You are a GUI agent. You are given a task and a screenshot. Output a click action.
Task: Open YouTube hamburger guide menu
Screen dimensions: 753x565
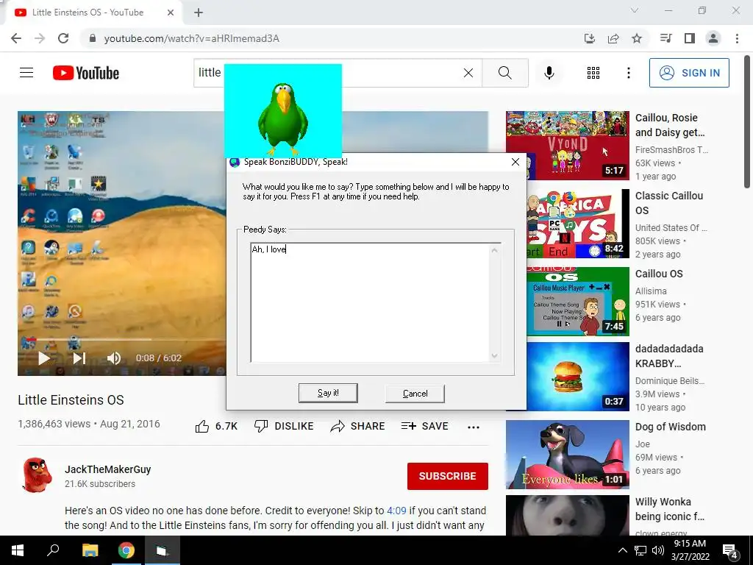pos(26,73)
